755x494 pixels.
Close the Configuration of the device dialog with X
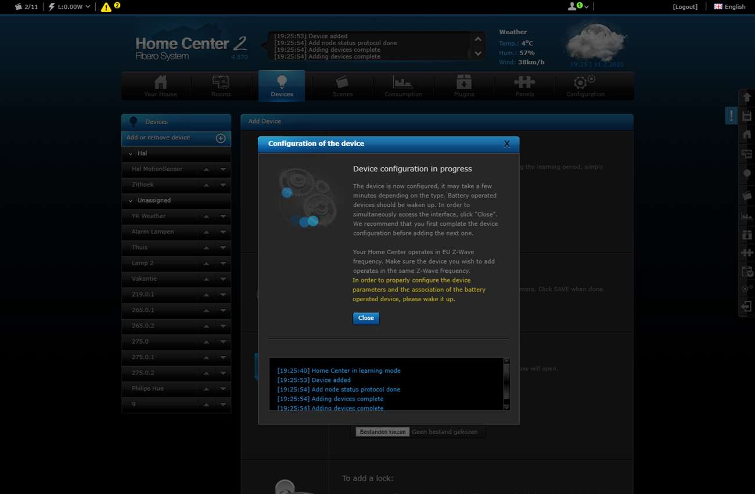(x=506, y=144)
